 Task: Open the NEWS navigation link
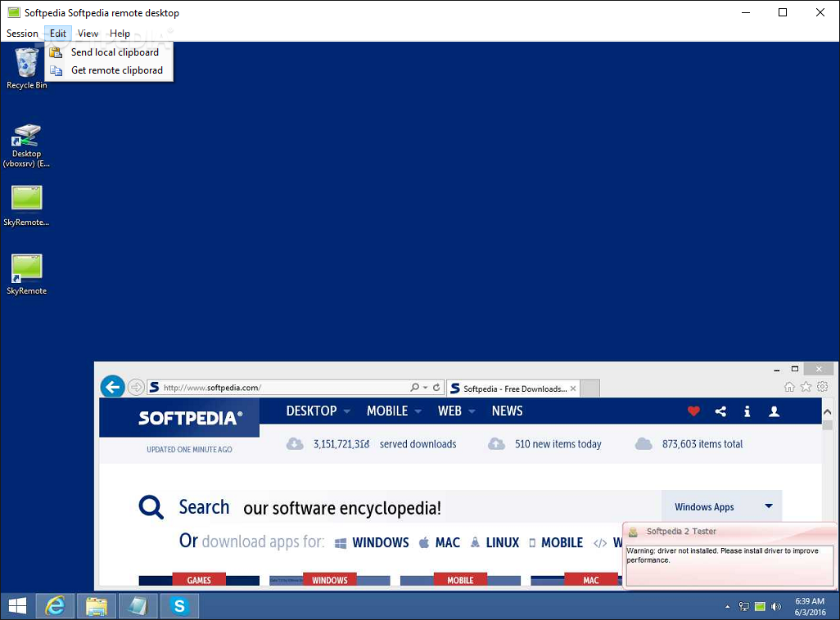pyautogui.click(x=507, y=411)
